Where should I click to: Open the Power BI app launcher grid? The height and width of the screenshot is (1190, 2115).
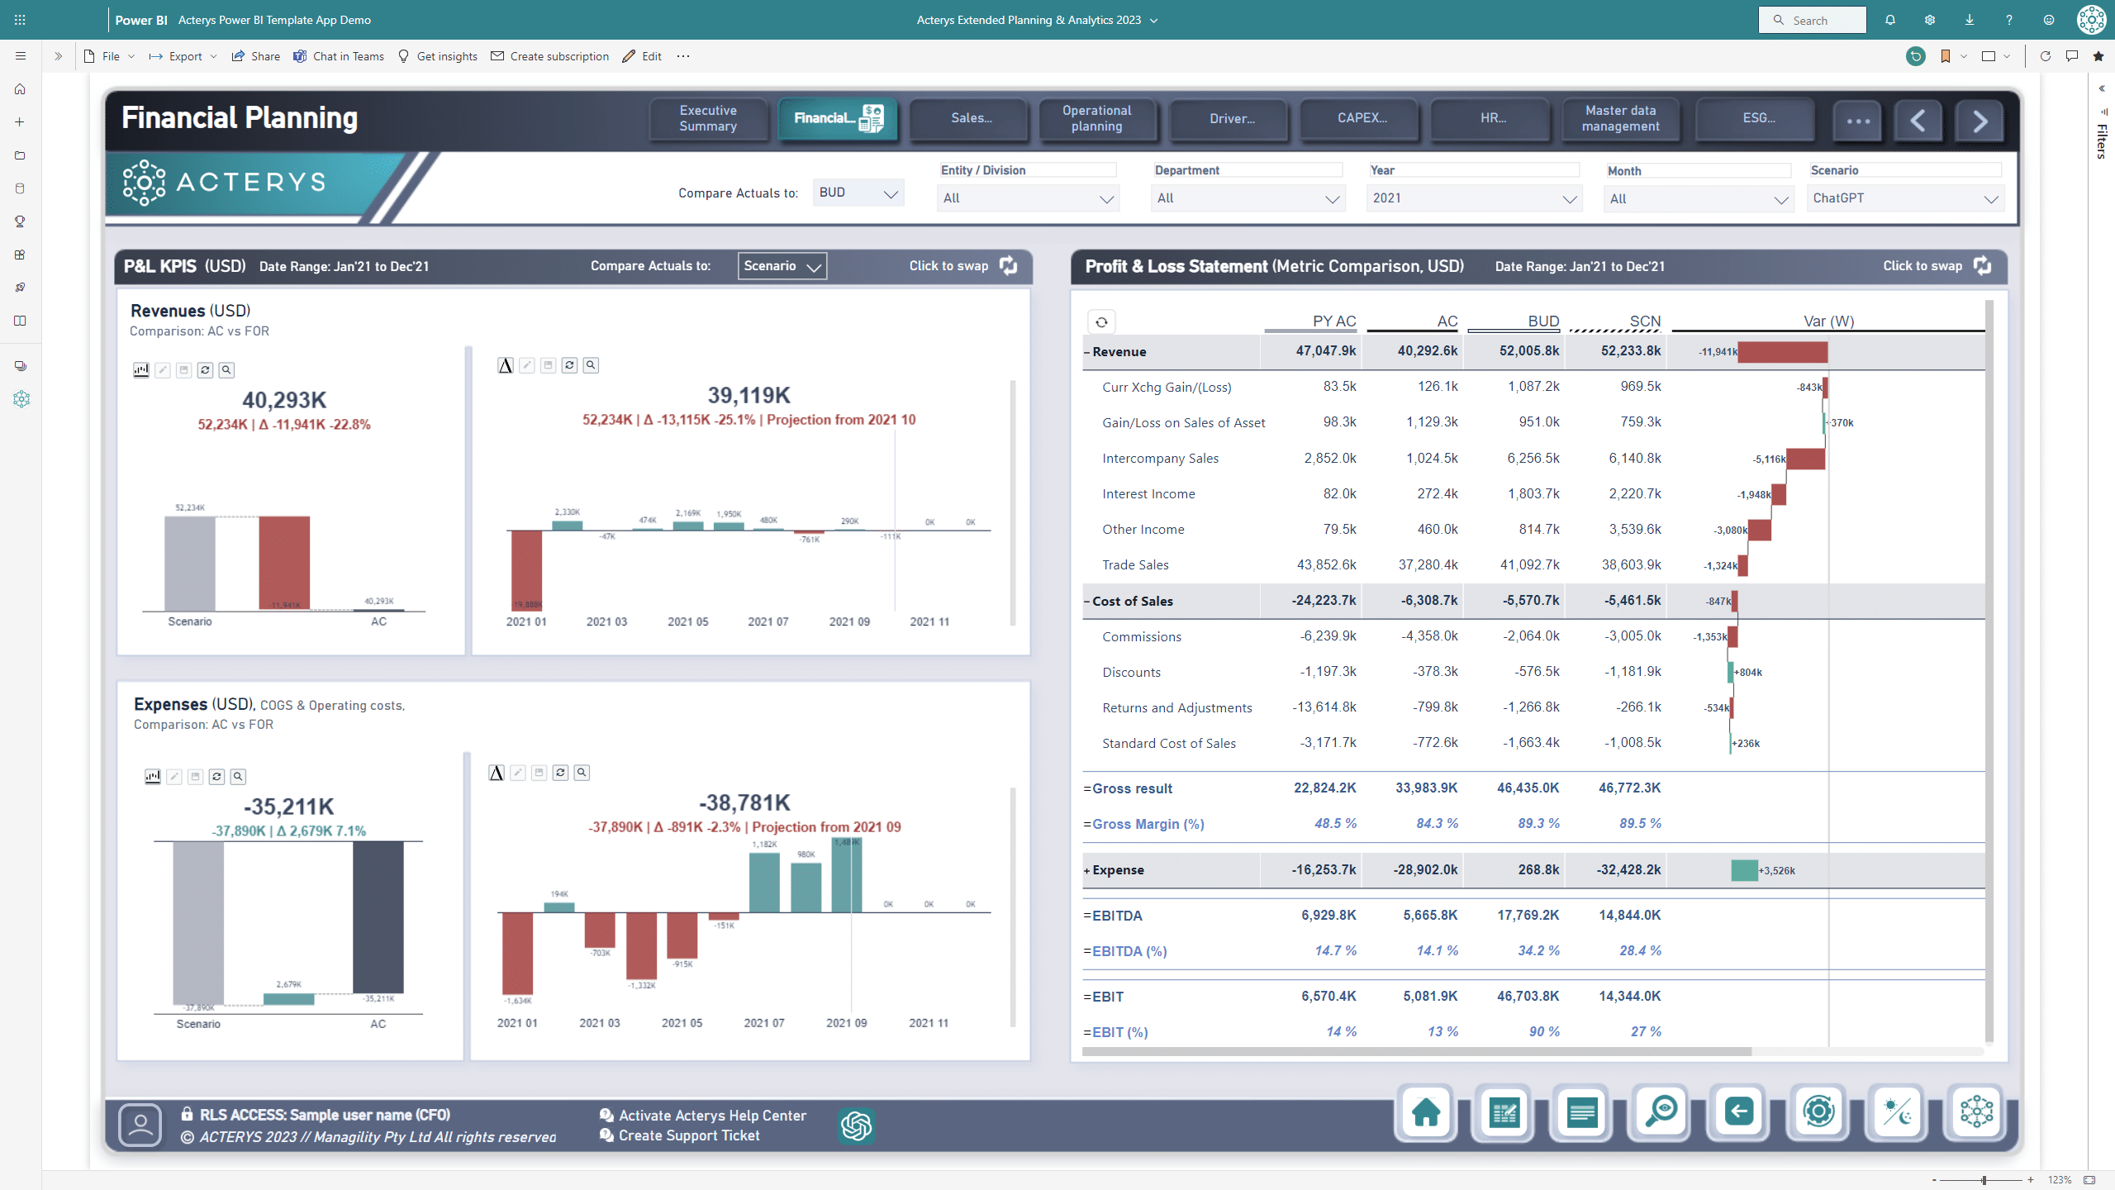point(20,20)
